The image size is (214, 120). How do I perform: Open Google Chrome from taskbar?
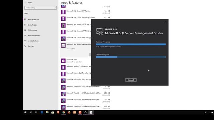click(x=64, y=112)
